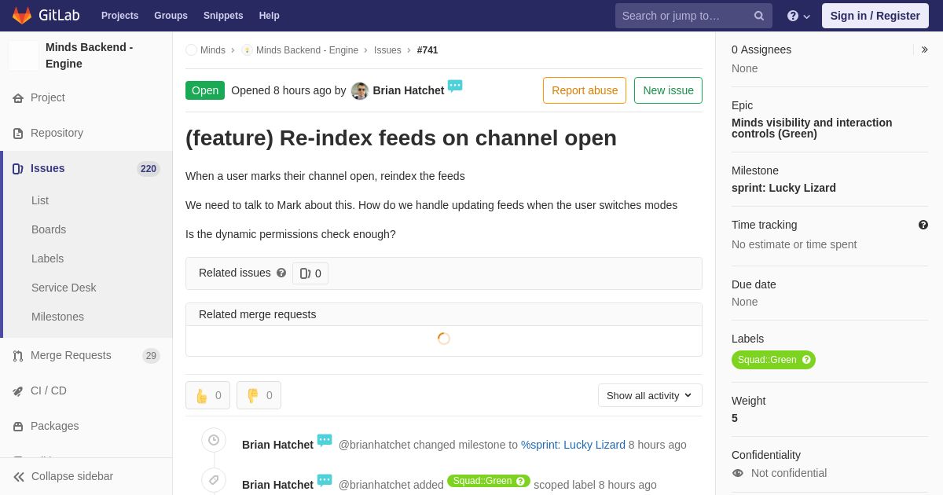Select the Issues List submenu item
The width and height of the screenshot is (943, 495).
tap(40, 200)
